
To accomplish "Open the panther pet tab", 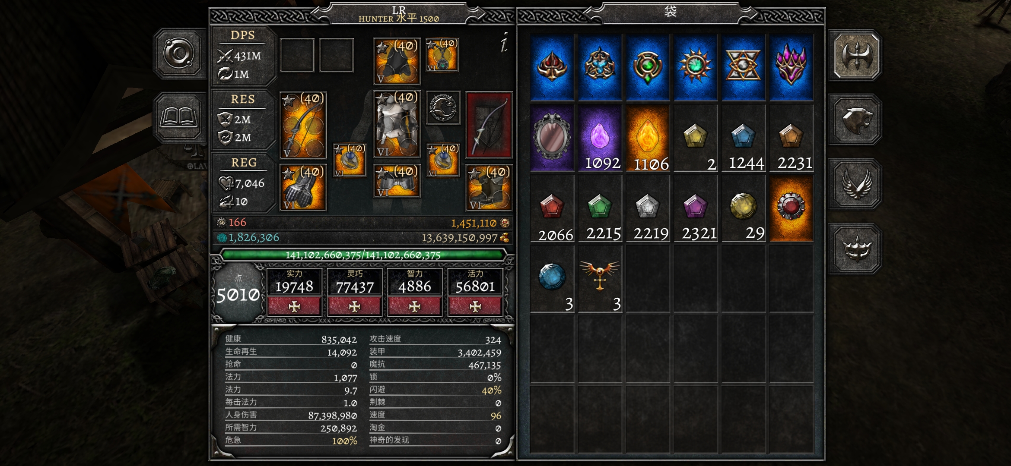I will coord(855,120).
